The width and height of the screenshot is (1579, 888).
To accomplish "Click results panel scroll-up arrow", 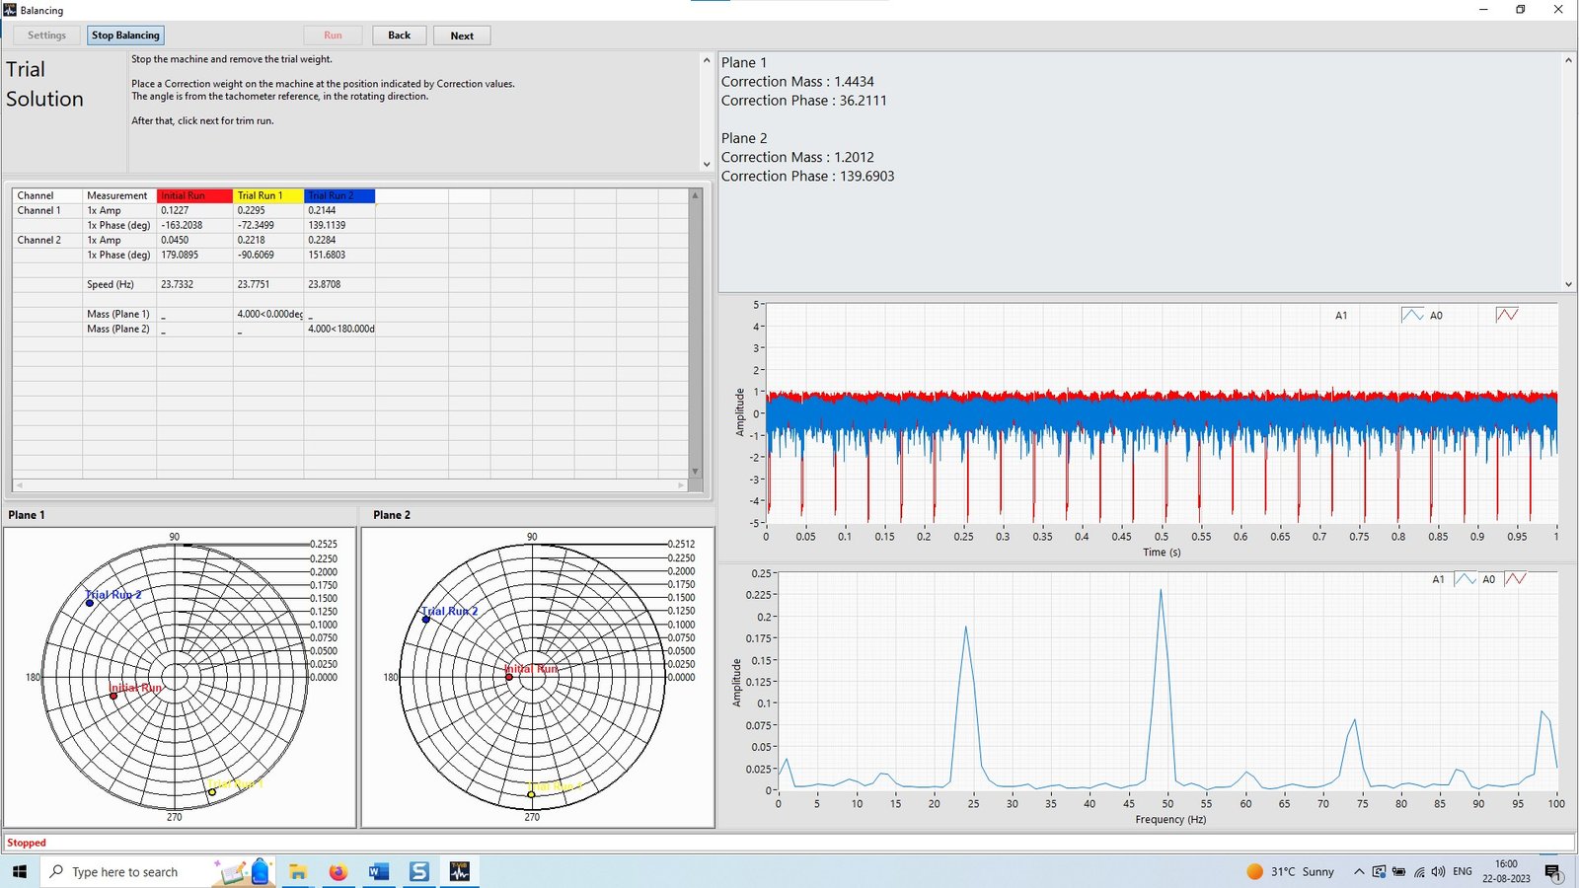I will pyautogui.click(x=1568, y=60).
